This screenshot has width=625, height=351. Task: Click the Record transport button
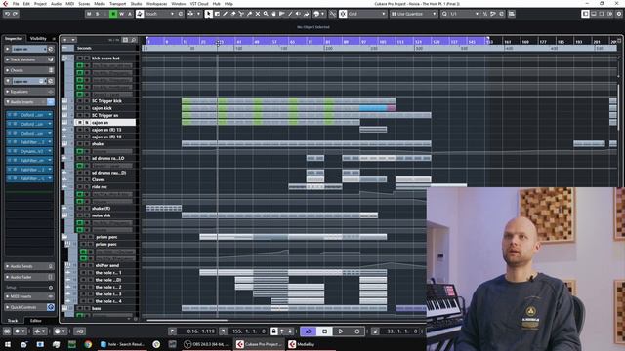coord(357,331)
